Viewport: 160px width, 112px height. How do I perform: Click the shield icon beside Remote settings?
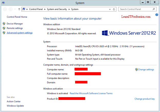[x=4, y=28]
